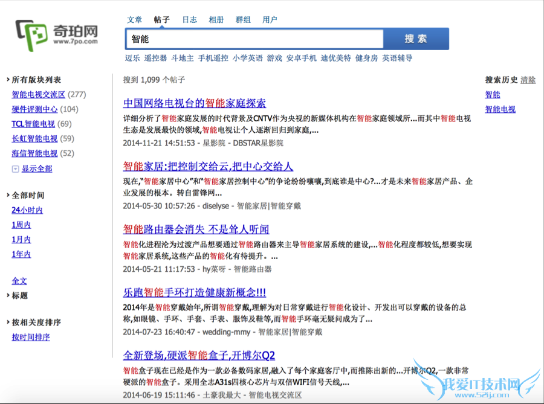Screen dimensions: 544x404
Task: Filter results to 1年内
Action: (x=21, y=254)
